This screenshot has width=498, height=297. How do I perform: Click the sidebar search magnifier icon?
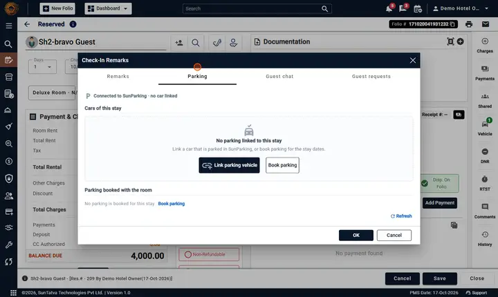pos(8,44)
